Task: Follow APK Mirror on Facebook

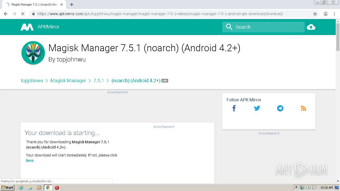Action: click(234, 108)
